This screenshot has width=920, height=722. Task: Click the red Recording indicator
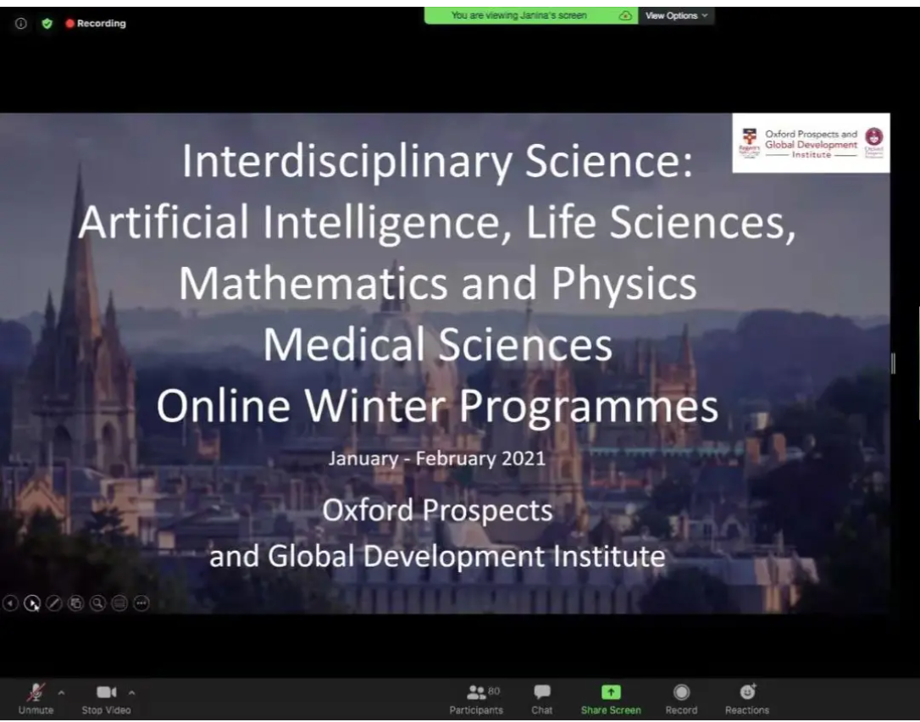pyautogui.click(x=96, y=24)
